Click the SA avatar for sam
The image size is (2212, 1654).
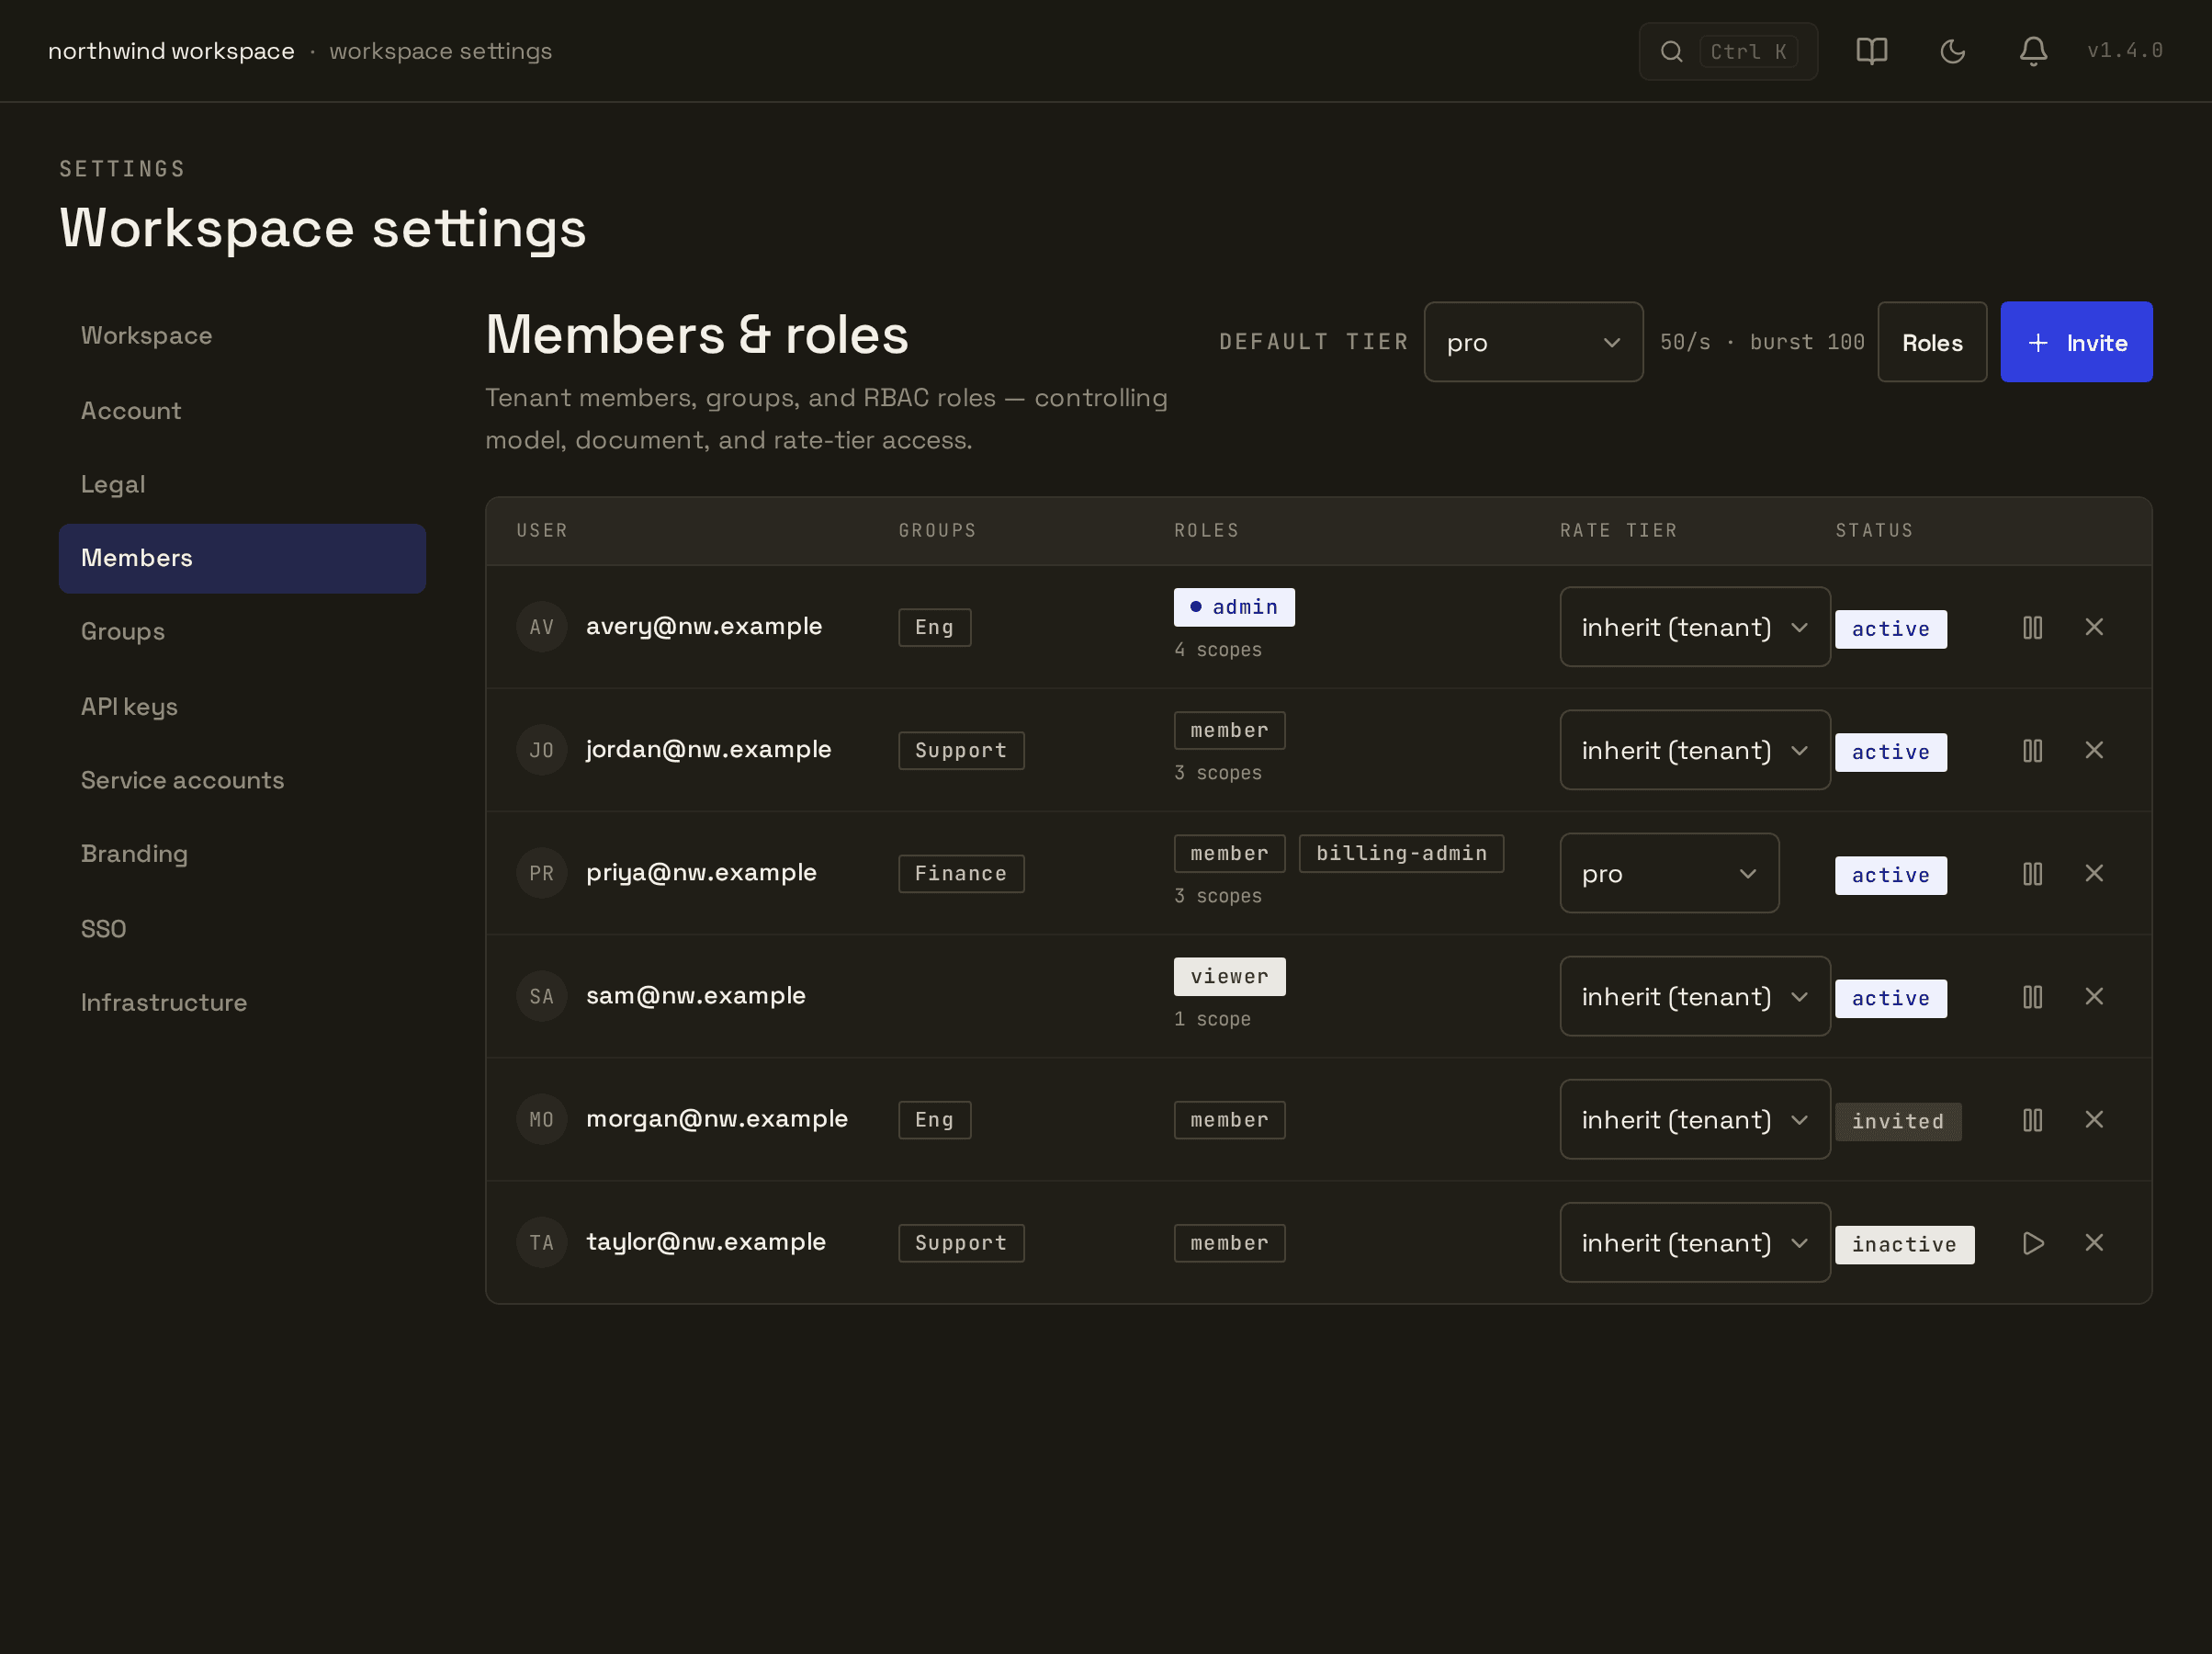[x=541, y=997]
